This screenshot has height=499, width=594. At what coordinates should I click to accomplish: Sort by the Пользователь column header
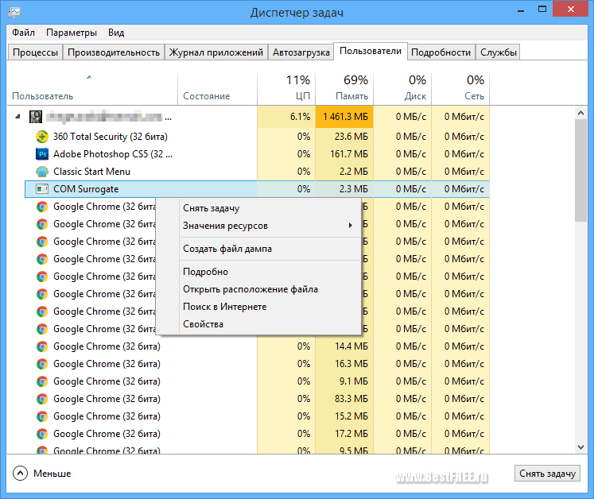tap(92, 88)
